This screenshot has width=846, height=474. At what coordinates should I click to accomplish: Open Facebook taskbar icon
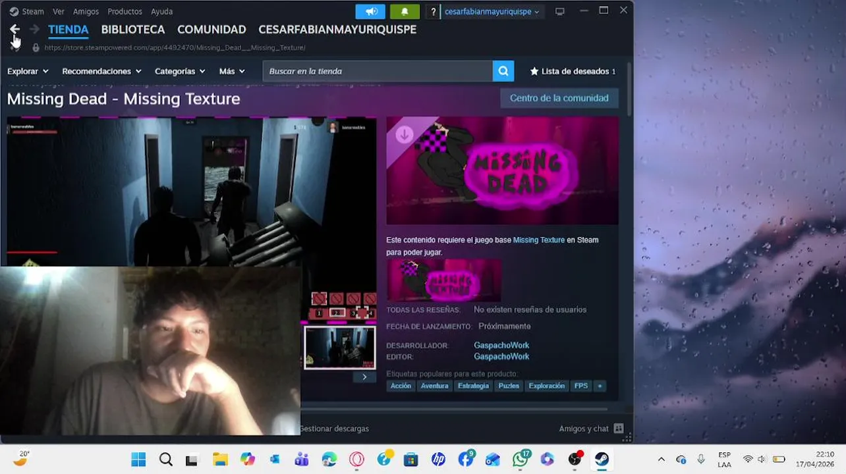tap(466, 459)
